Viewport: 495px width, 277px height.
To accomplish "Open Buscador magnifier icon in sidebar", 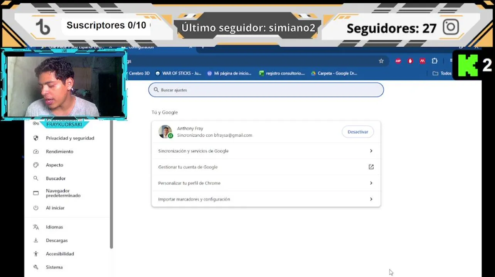I will 36,179.
